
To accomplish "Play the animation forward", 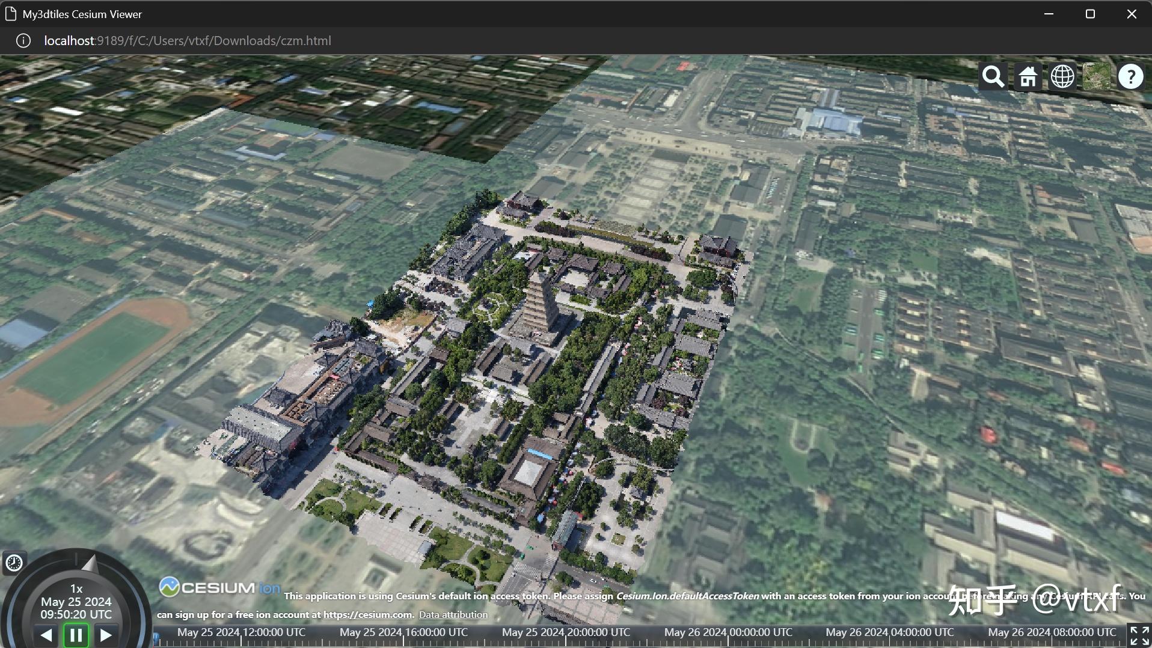I will (x=106, y=635).
